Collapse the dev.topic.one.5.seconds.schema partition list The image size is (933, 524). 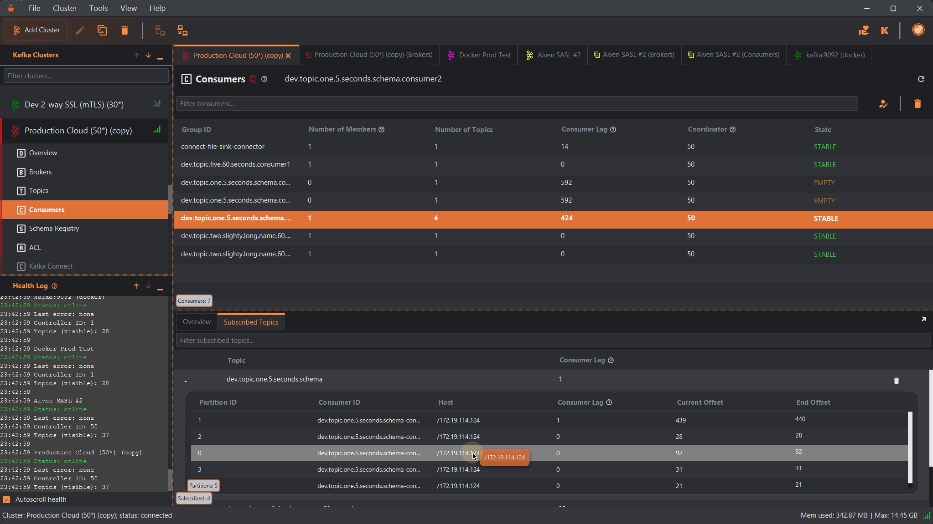pos(186,380)
